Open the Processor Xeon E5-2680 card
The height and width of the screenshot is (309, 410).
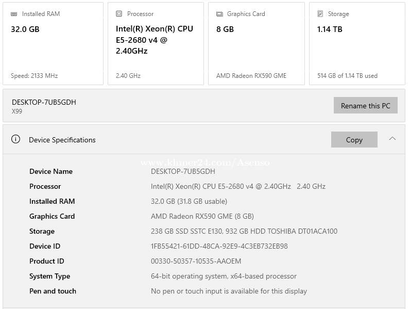(x=156, y=44)
